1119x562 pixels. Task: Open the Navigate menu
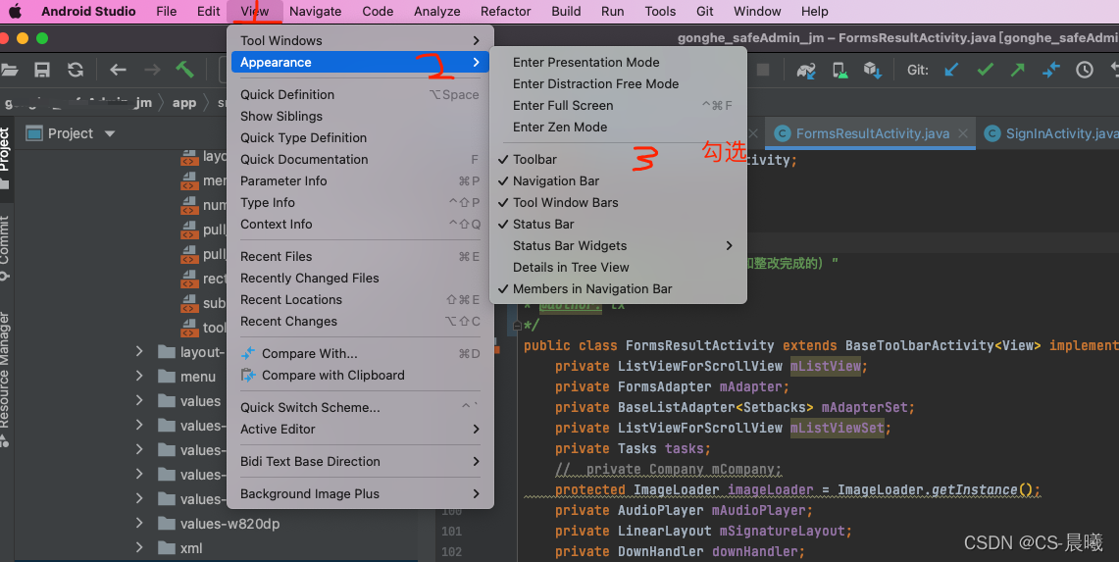click(x=316, y=12)
